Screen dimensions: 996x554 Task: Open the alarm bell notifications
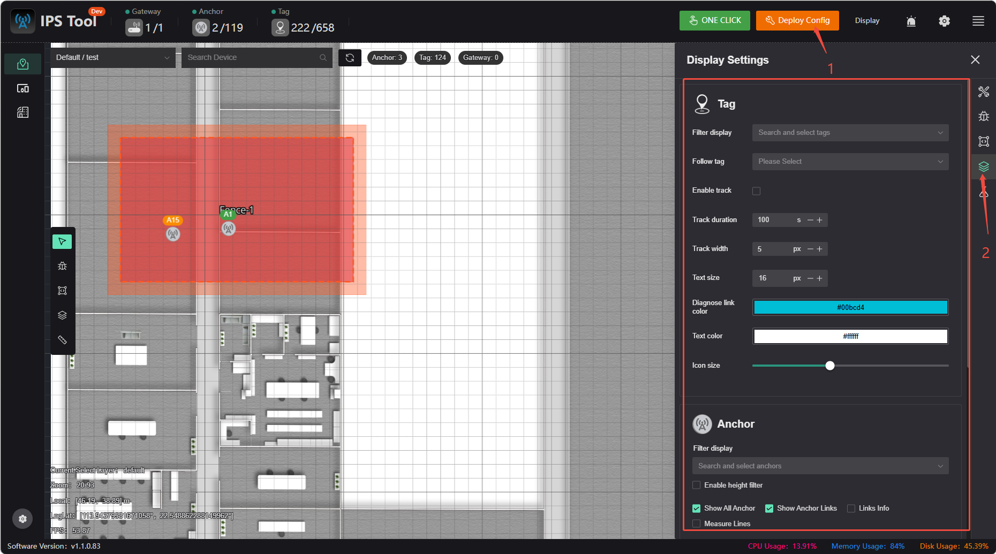coord(911,21)
